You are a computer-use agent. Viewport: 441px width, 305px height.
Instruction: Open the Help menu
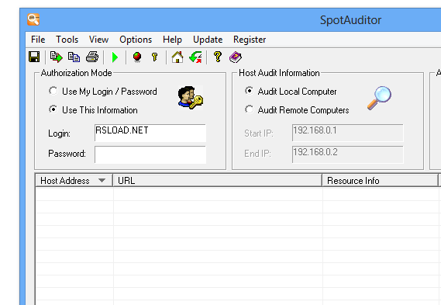(172, 40)
